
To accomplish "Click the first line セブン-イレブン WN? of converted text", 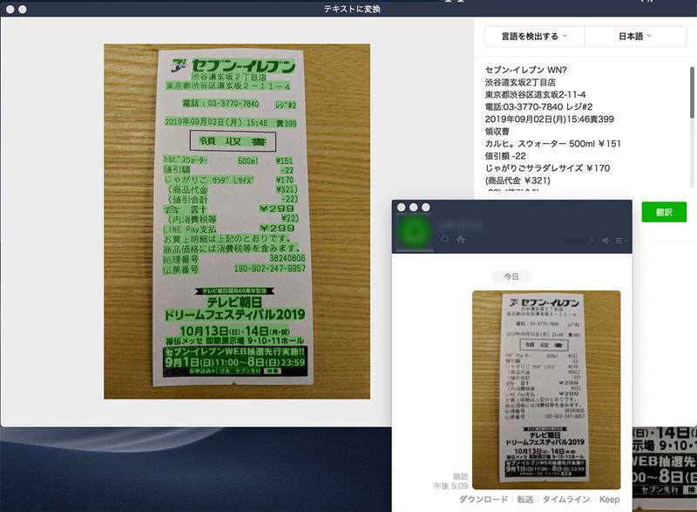I will 525,70.
